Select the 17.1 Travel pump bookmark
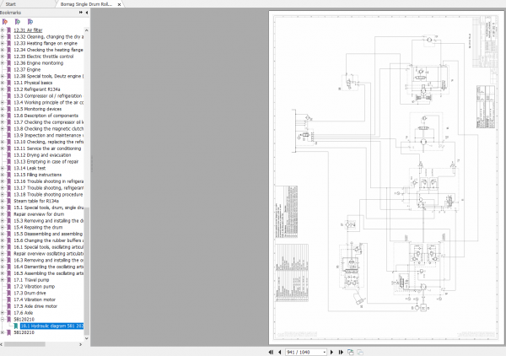Image resolution: width=506 pixels, height=356 pixels. click(31, 280)
